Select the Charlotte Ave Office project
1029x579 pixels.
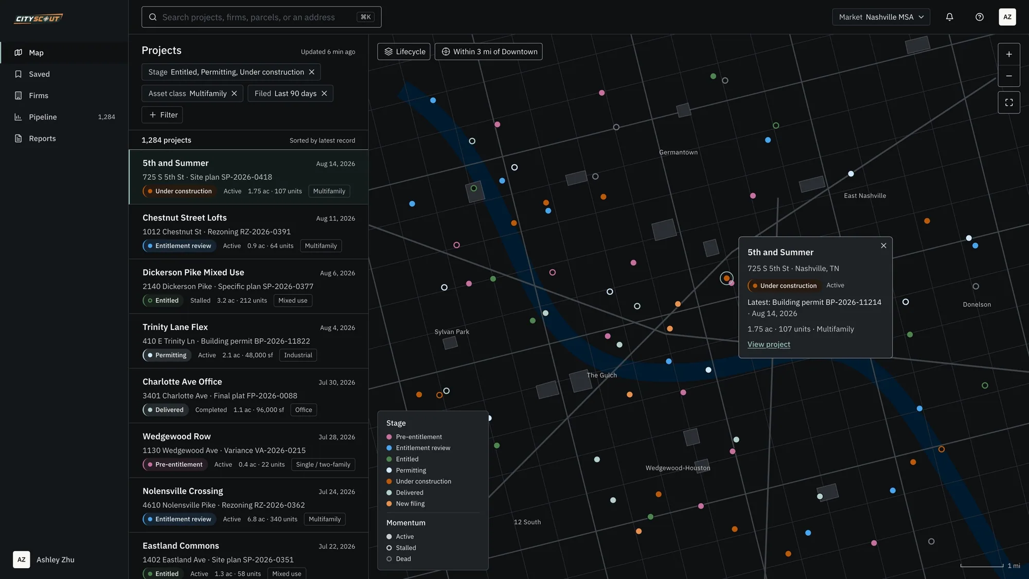pos(249,395)
